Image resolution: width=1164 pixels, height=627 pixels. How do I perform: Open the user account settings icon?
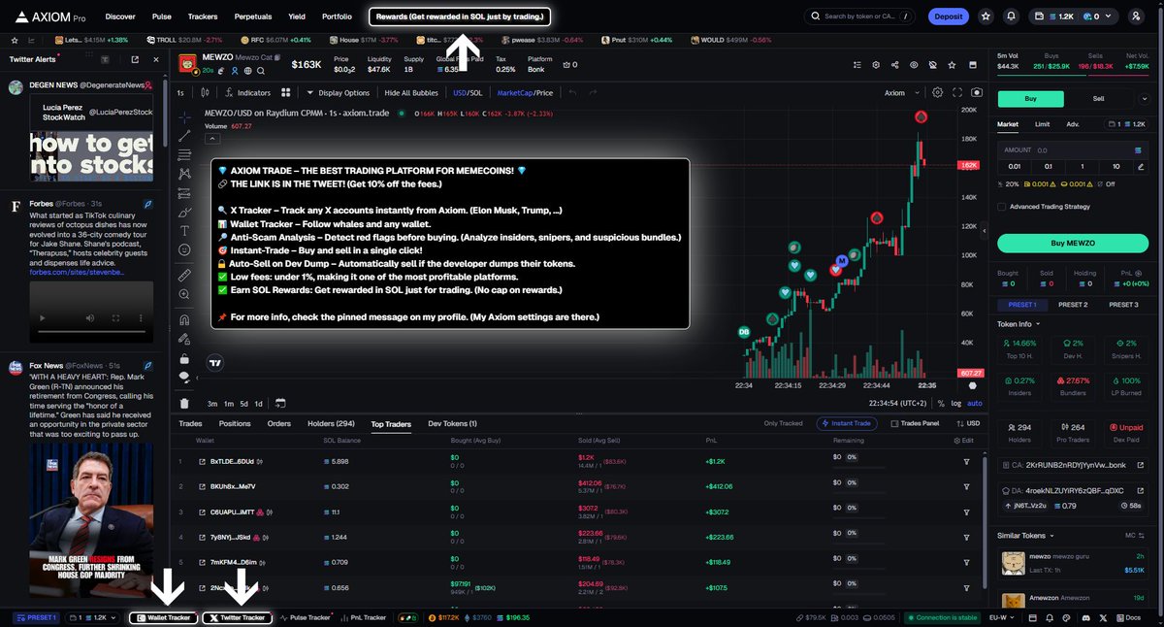tap(1136, 16)
